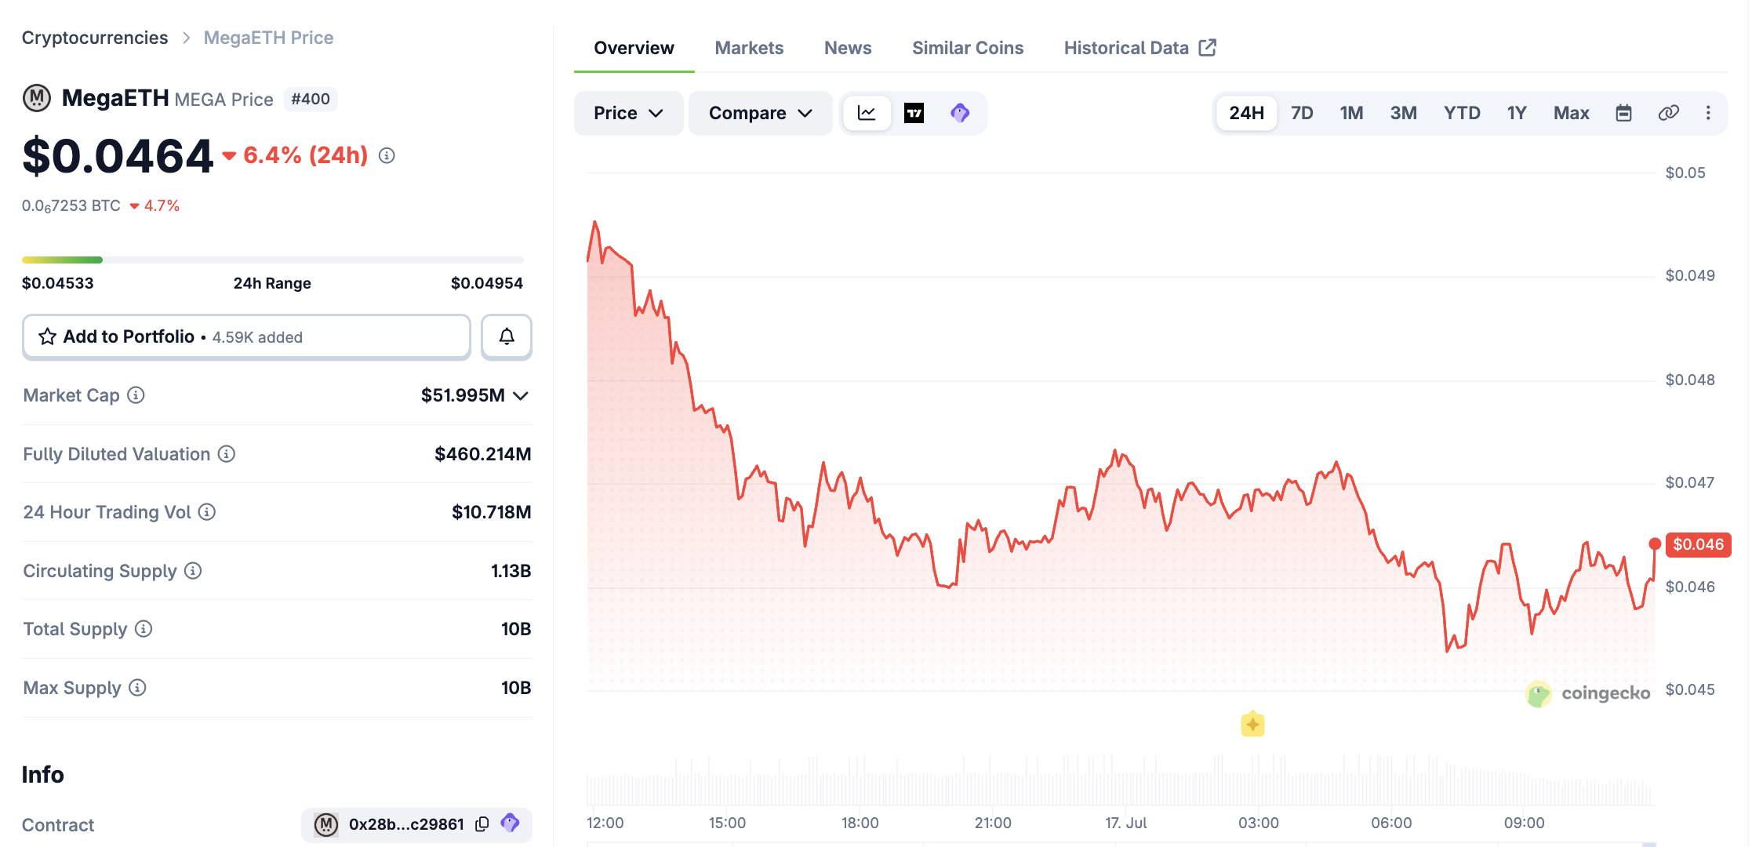1752x847 pixels.
Task: Open Total Supply info icon
Action: click(x=144, y=629)
